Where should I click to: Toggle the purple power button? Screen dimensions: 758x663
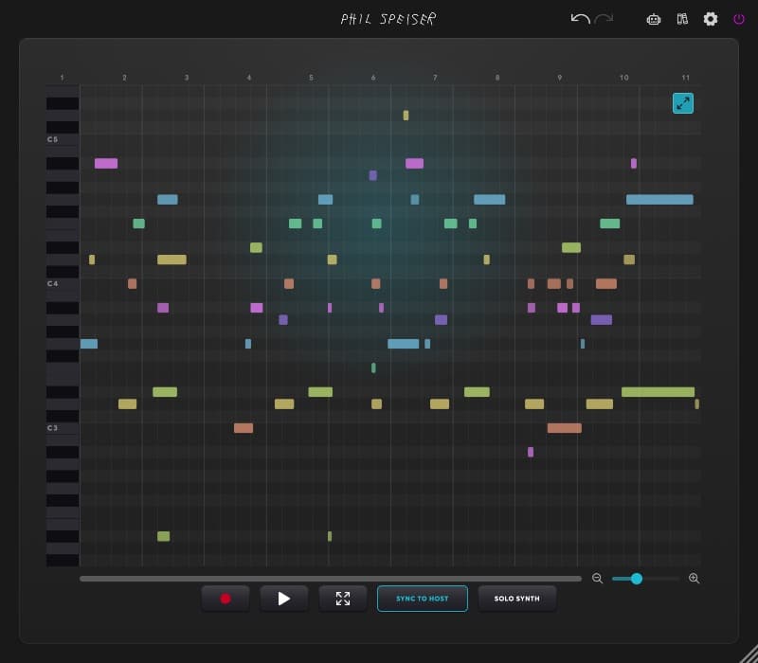pos(739,19)
